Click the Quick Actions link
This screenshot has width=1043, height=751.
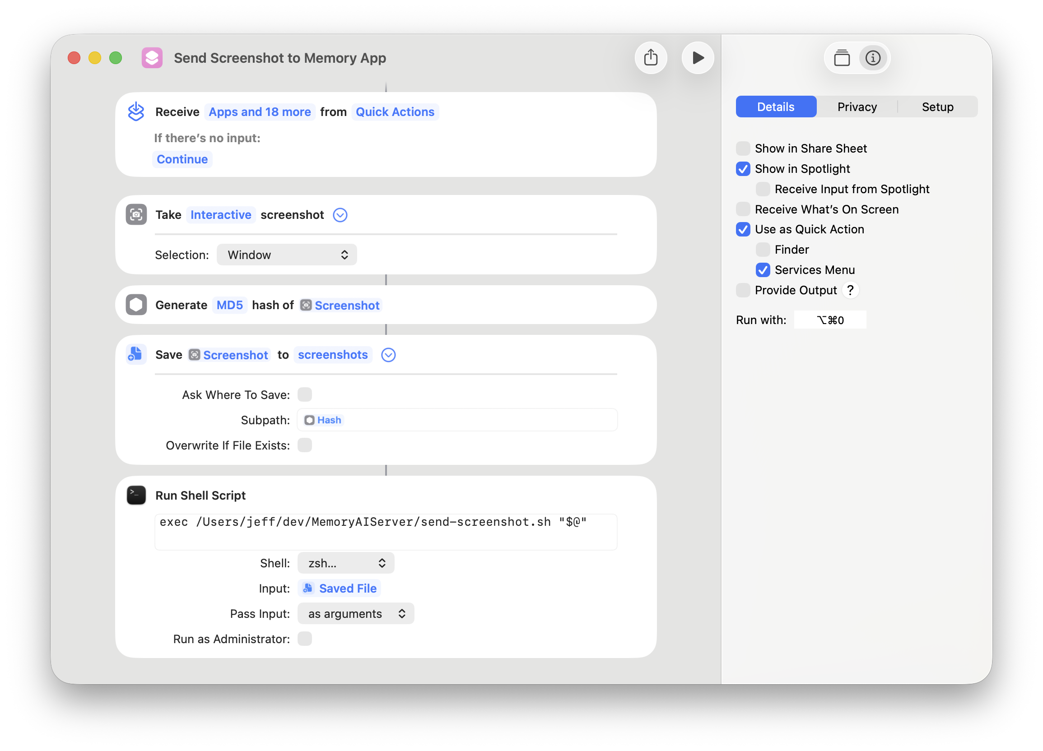[x=395, y=111]
